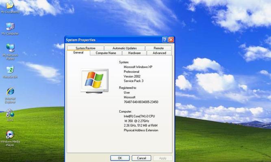
Task: Click the 'M 350 @ 2.27GHz' text
Action: click(137, 121)
